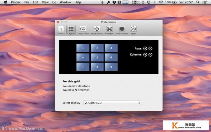Image resolution: width=211 pixels, height=132 pixels.
Task: Select desktop 4 in the grid
Action: coord(83,57)
